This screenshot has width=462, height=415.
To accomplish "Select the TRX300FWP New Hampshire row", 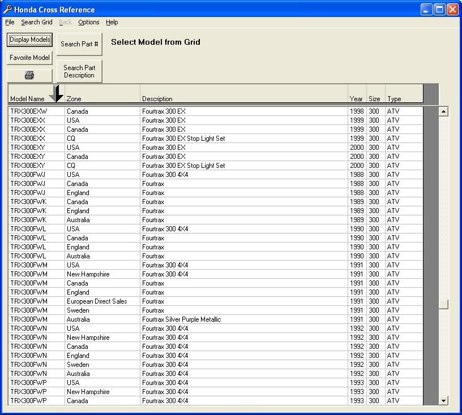I will pos(216,392).
